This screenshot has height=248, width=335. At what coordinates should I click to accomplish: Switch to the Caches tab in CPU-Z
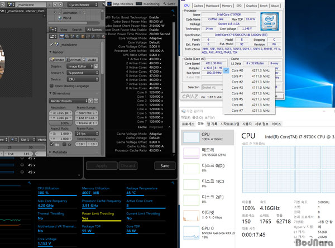point(198,6)
